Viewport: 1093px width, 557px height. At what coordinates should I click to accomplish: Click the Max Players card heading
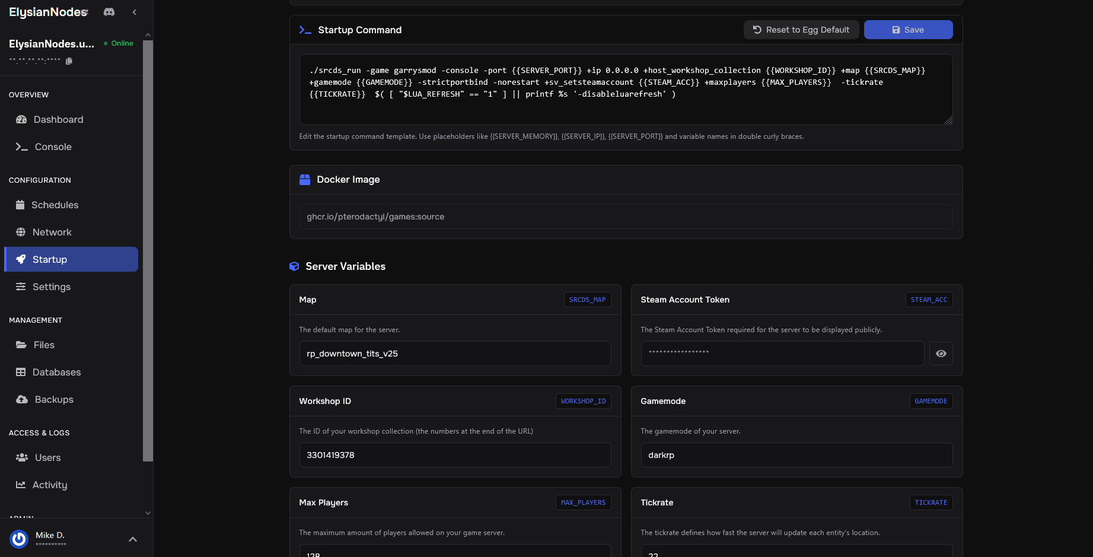(x=324, y=502)
